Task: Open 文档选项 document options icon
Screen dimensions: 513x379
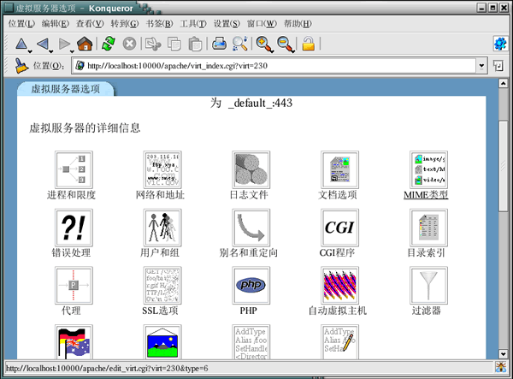Action: 339,169
